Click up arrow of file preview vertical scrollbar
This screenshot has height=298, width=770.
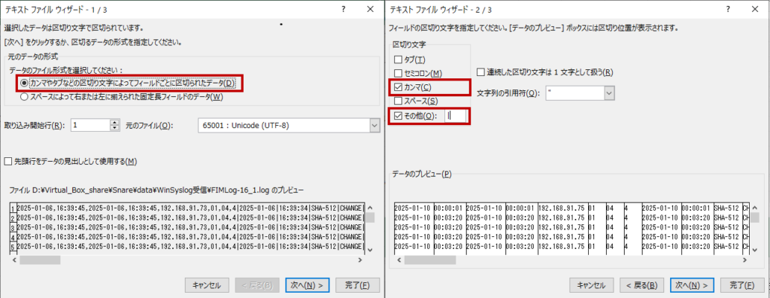point(370,208)
